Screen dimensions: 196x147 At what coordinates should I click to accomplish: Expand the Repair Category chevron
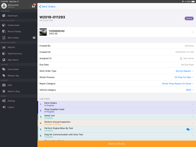(x=193, y=83)
